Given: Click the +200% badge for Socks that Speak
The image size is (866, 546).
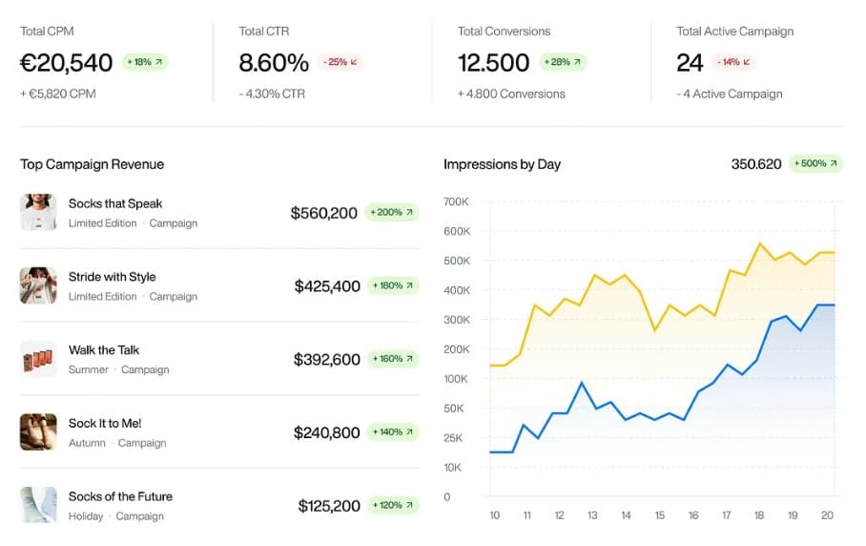Looking at the screenshot, I should coord(392,213).
